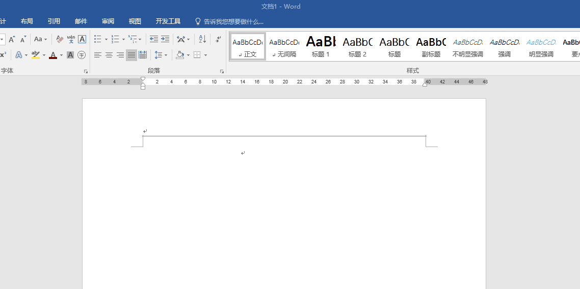Click the 告诉我您想要做什么 search box
This screenshot has width=580, height=289.
click(233, 21)
